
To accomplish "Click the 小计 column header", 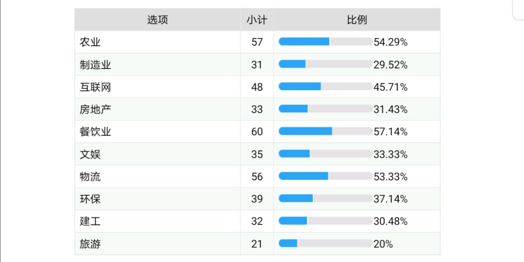I will tap(257, 20).
